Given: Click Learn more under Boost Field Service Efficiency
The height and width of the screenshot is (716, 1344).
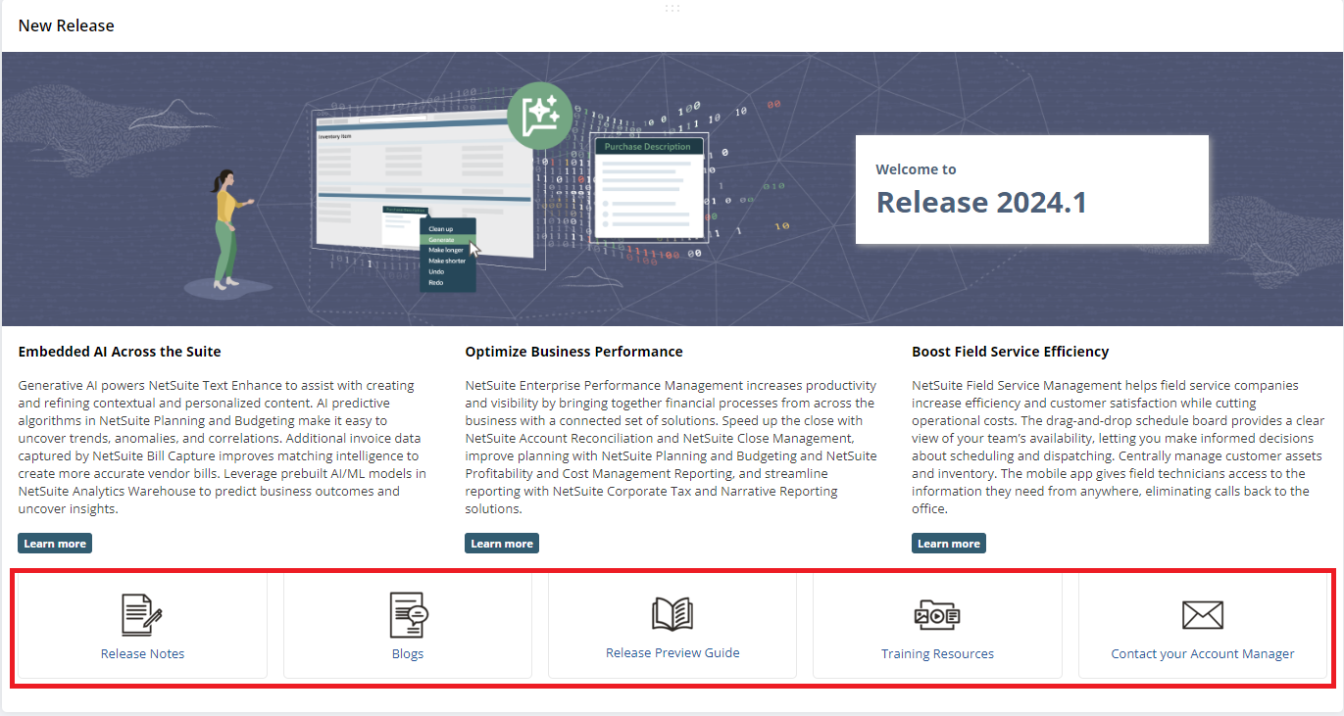Looking at the screenshot, I should coord(949,544).
